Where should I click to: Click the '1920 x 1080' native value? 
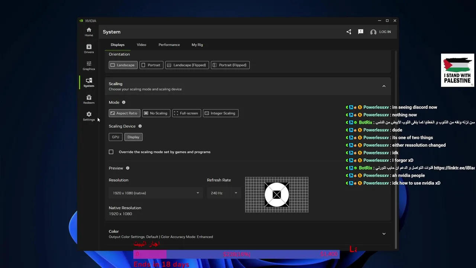pyautogui.click(x=120, y=214)
